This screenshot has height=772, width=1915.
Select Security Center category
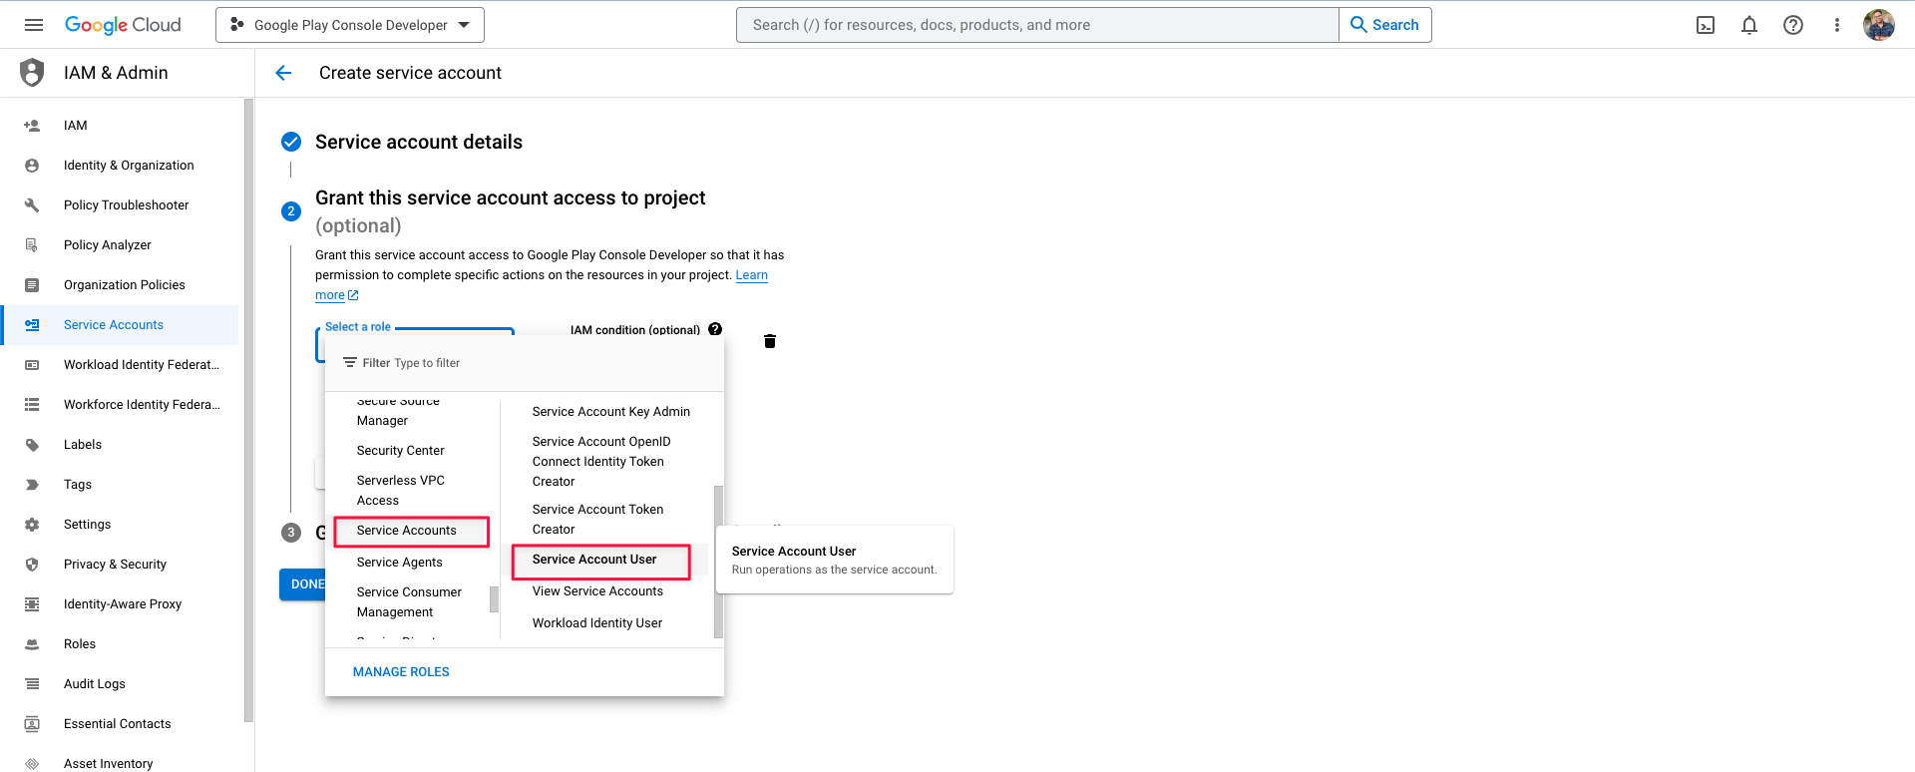tap(401, 451)
